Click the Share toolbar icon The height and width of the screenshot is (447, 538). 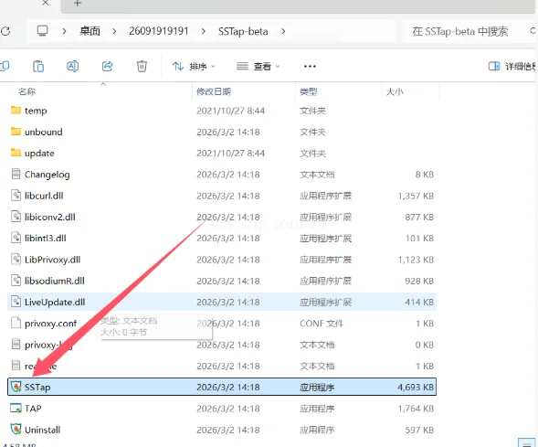108,66
